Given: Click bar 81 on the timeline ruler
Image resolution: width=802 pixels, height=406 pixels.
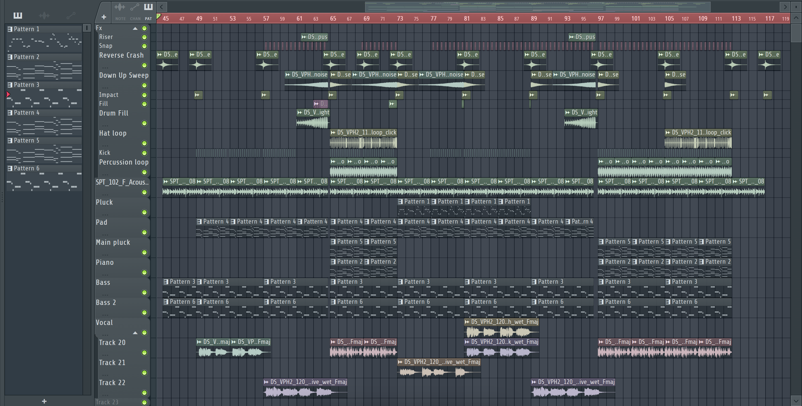Looking at the screenshot, I should (467, 18).
